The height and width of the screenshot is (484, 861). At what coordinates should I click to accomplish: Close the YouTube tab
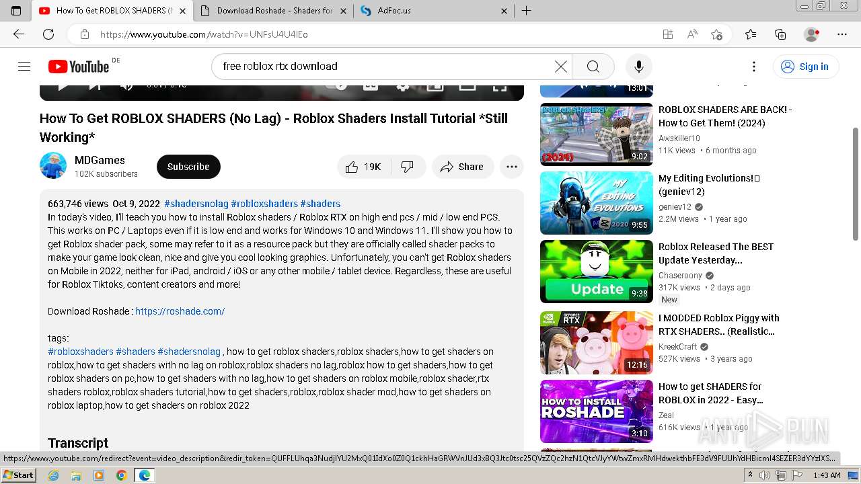coord(182,11)
